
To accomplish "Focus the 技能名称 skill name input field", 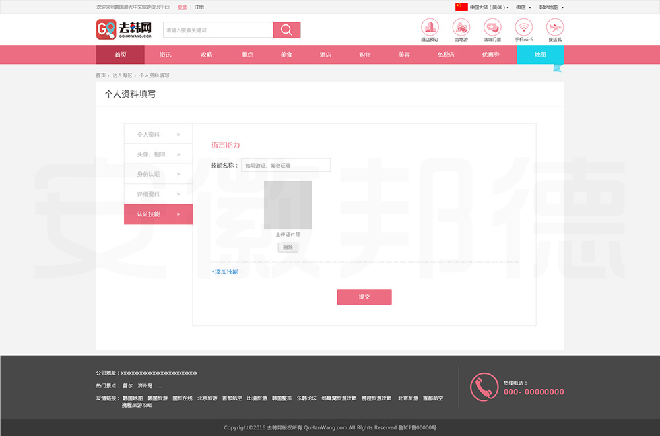I will pos(285,166).
